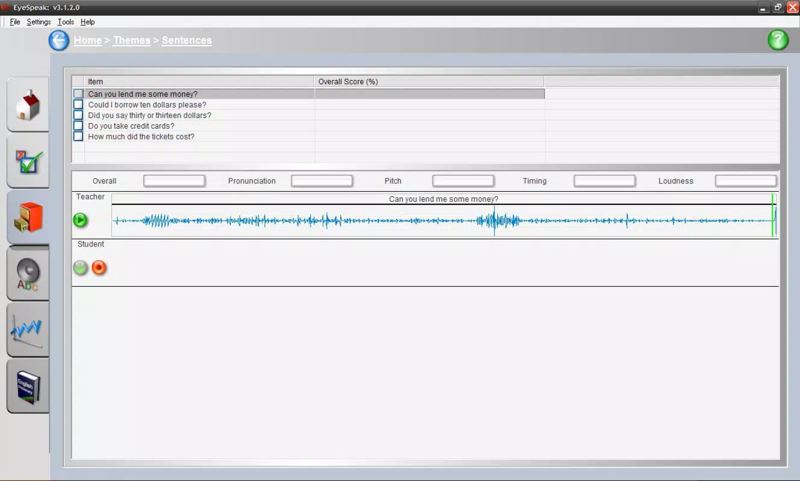Restore down the EyeSpeak window

[x=778, y=7]
